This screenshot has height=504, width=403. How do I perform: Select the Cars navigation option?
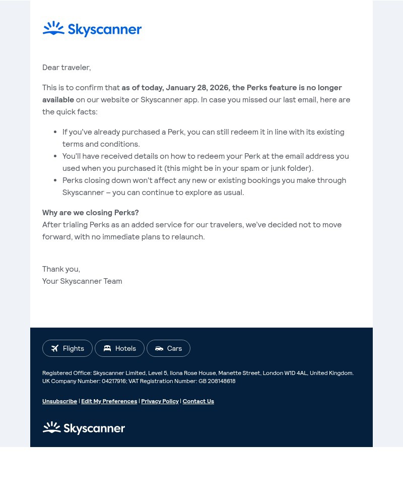pyautogui.click(x=168, y=348)
